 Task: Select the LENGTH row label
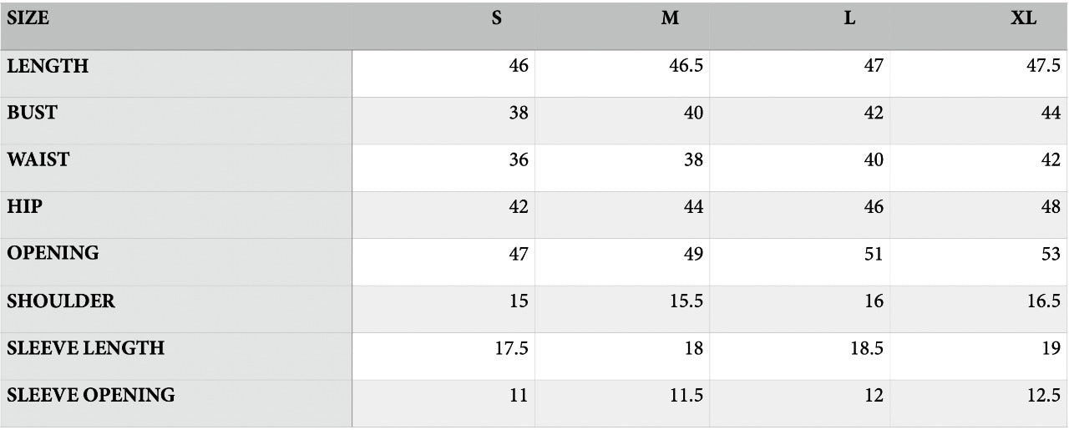48,67
